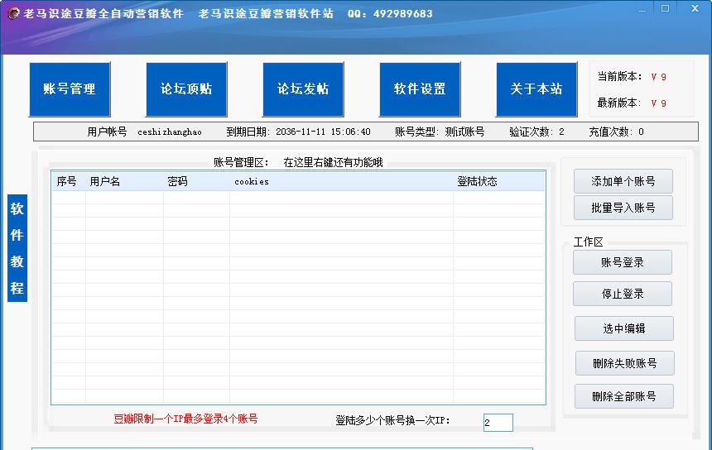Click the 密码 column header
Screen dimensions: 712x450
click(196, 181)
